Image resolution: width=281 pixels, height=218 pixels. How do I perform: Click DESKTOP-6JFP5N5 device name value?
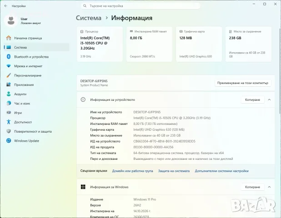147,112
